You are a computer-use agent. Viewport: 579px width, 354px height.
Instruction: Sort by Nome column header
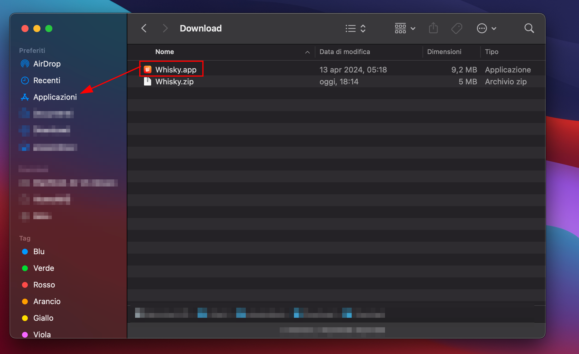pos(165,52)
